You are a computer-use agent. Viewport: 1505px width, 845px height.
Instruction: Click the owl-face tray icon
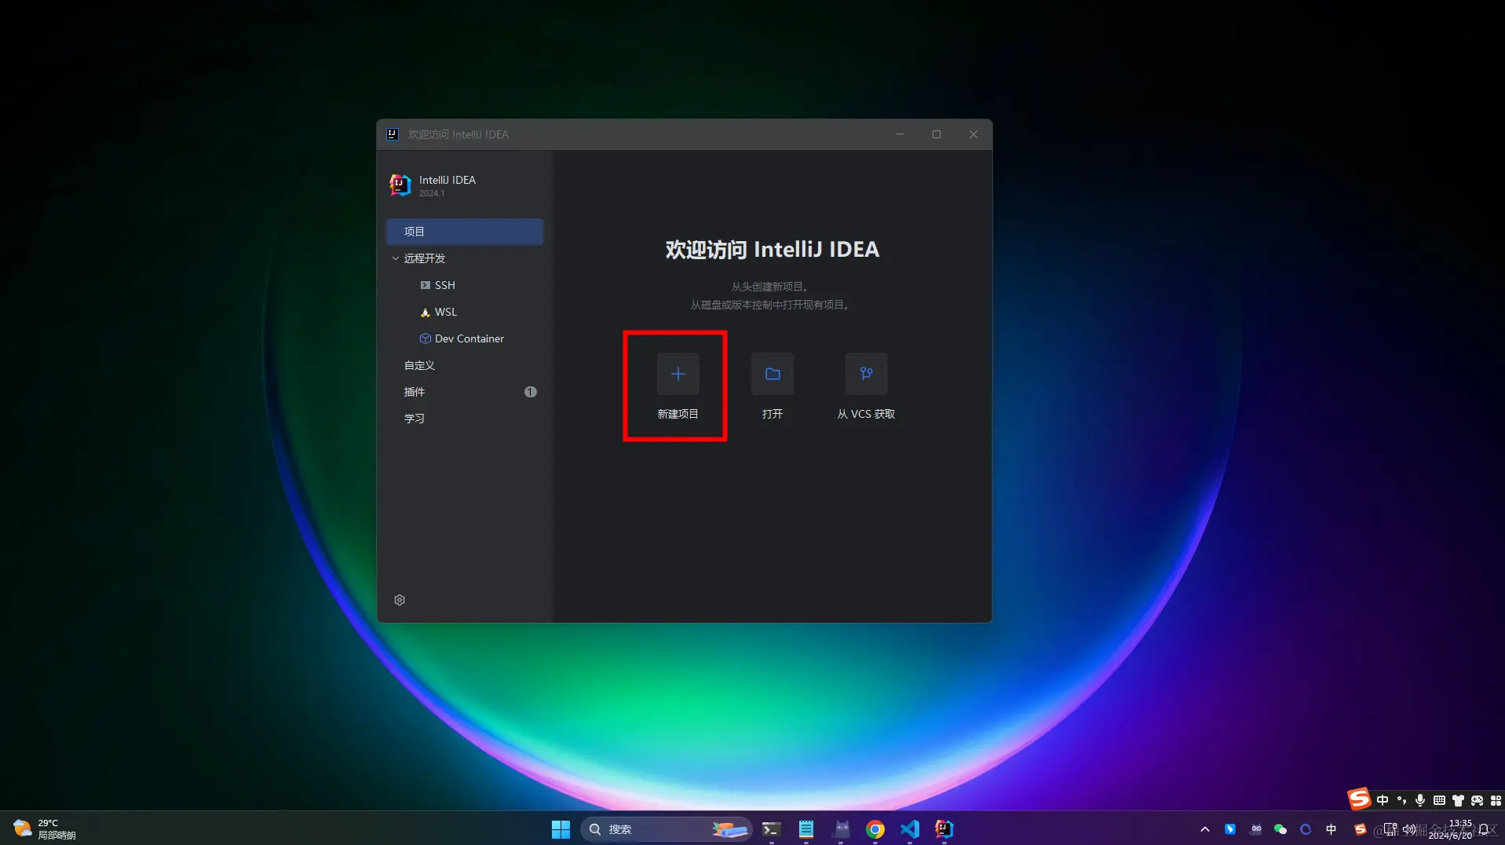tap(1256, 829)
